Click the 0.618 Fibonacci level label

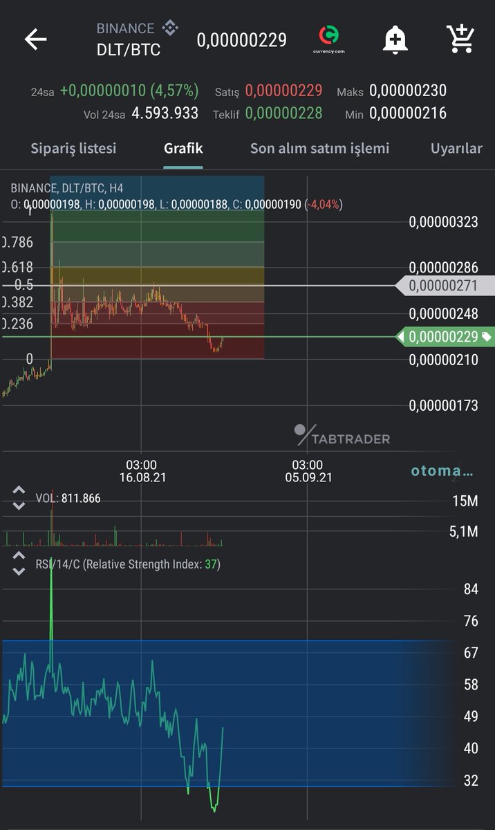(17, 268)
